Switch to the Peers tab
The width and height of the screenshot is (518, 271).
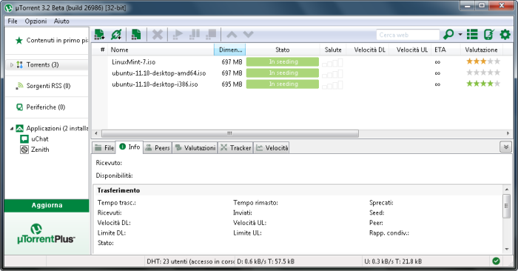pyautogui.click(x=158, y=148)
